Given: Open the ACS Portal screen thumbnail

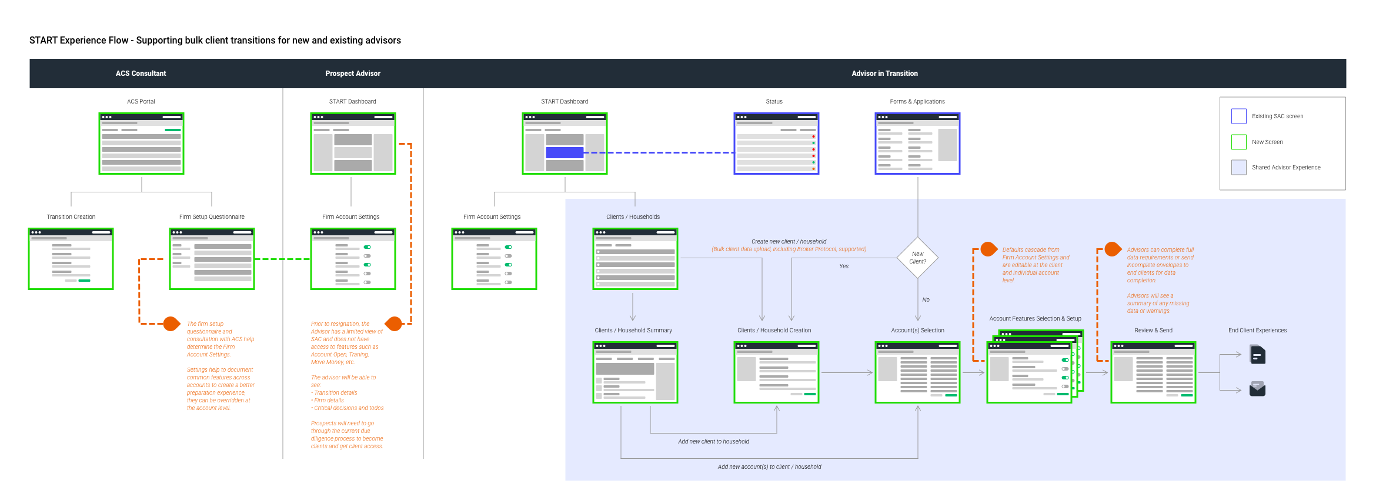Looking at the screenshot, I should click(141, 144).
